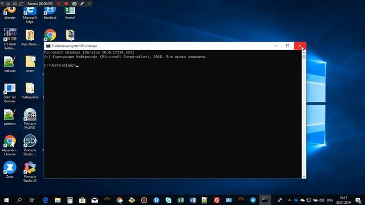Close the recording toolbar with its X
Image resolution: width=365 pixels, height=205 pixels.
point(90,4)
